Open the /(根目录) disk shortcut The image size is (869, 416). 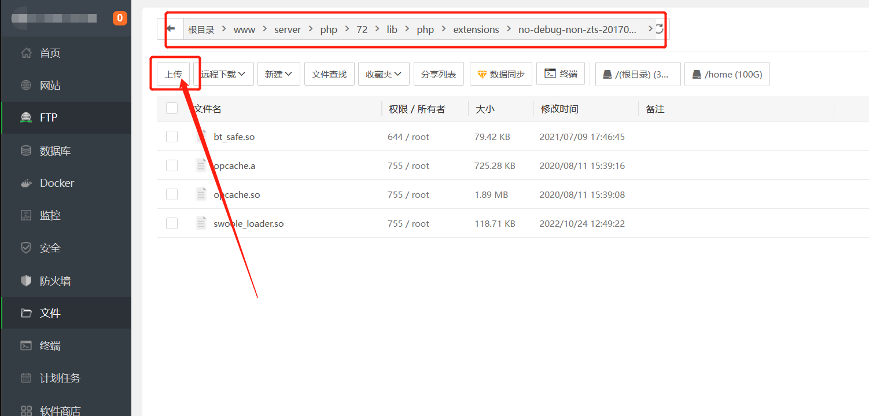(638, 74)
